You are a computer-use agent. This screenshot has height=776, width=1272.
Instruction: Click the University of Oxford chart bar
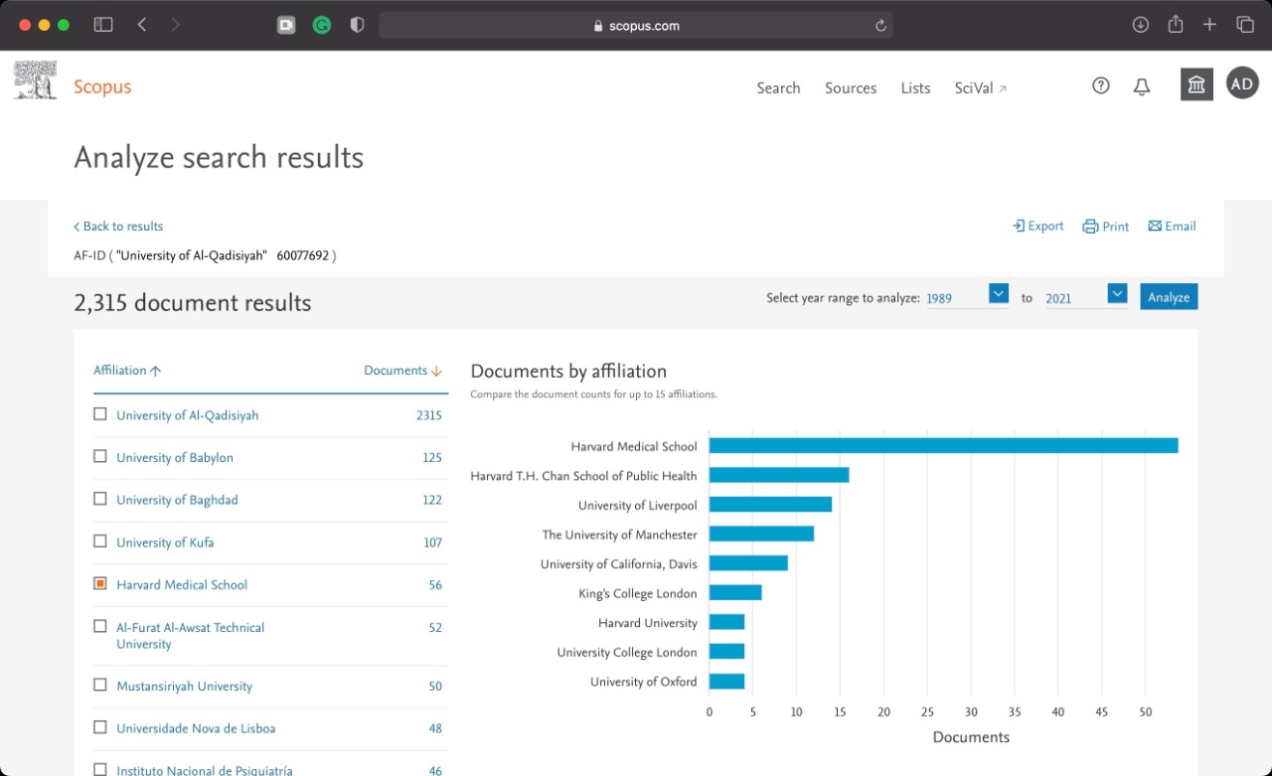[726, 682]
